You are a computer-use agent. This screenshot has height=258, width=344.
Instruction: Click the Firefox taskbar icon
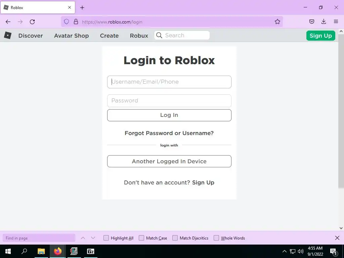click(x=58, y=251)
